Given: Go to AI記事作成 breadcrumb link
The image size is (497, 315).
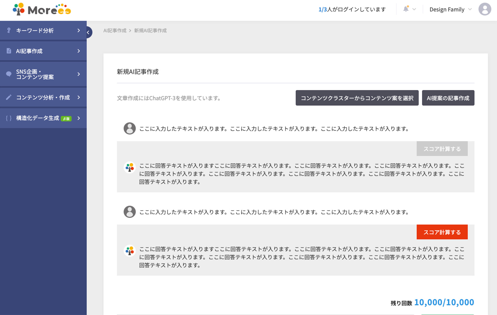Looking at the screenshot, I should click(x=115, y=30).
